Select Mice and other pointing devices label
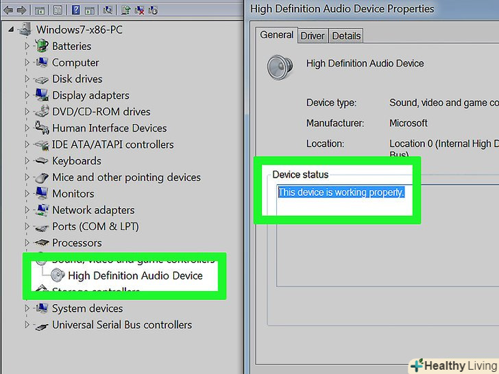Viewport: 499px width, 374px height. point(126,177)
